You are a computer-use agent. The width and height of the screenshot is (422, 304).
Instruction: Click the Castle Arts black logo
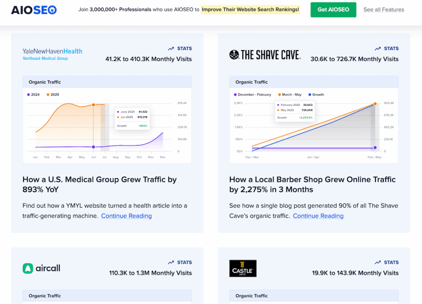[x=243, y=268]
